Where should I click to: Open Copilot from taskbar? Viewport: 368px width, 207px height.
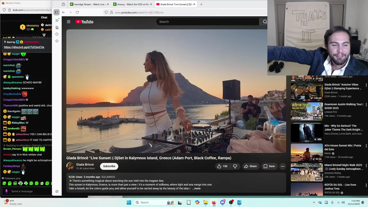pos(197,202)
